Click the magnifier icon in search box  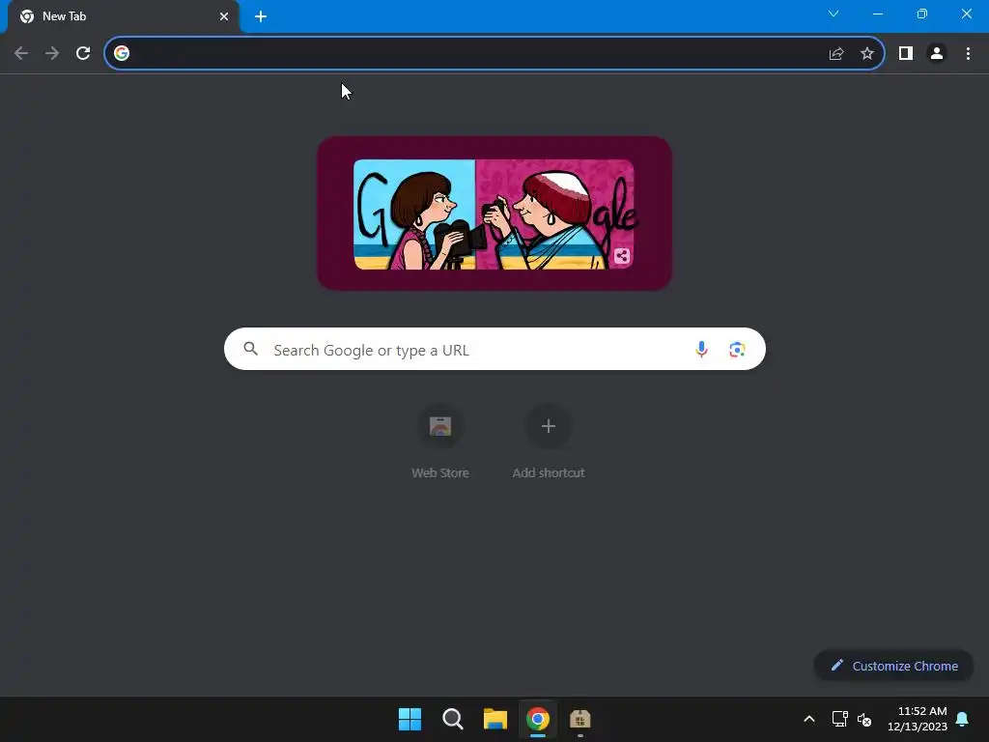point(250,349)
